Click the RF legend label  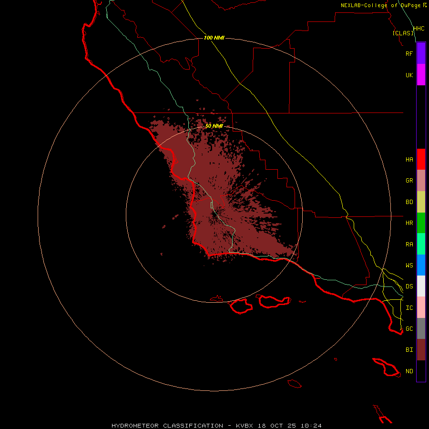coord(409,53)
